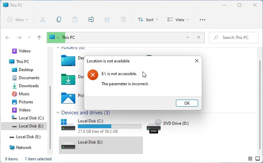
Task: Click '9 items' in status bar
Action: (11, 159)
